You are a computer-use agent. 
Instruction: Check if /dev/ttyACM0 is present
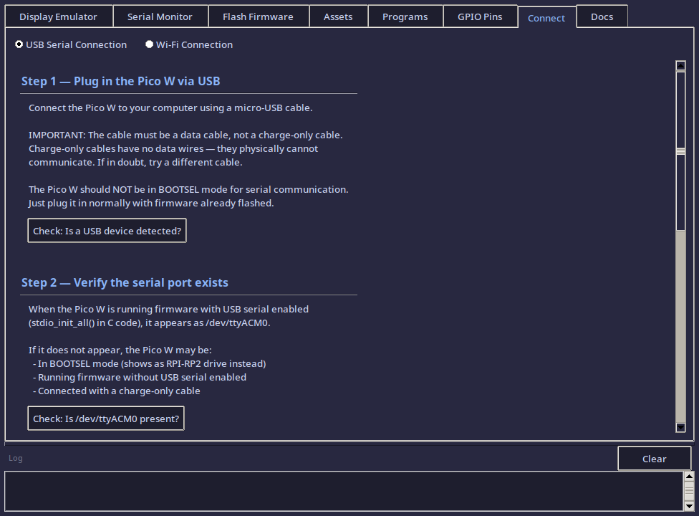105,418
